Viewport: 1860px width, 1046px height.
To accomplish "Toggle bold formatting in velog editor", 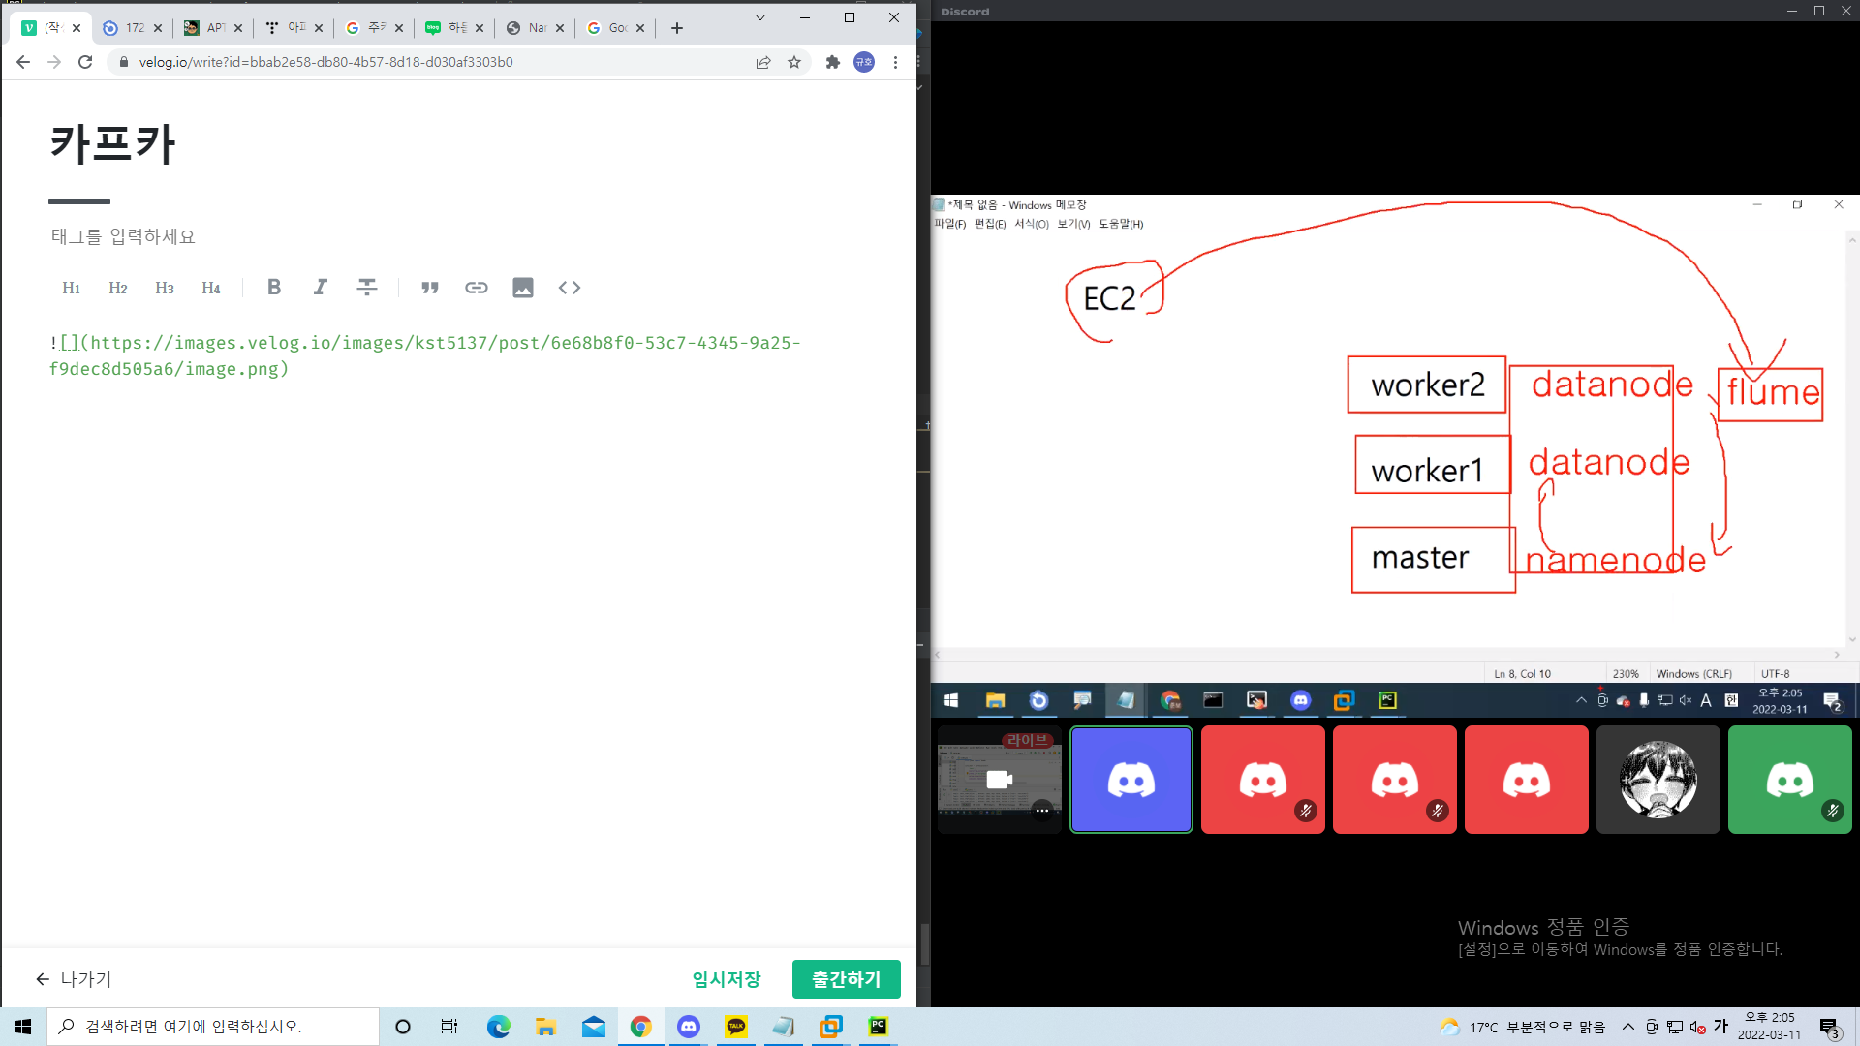I will pyautogui.click(x=274, y=288).
